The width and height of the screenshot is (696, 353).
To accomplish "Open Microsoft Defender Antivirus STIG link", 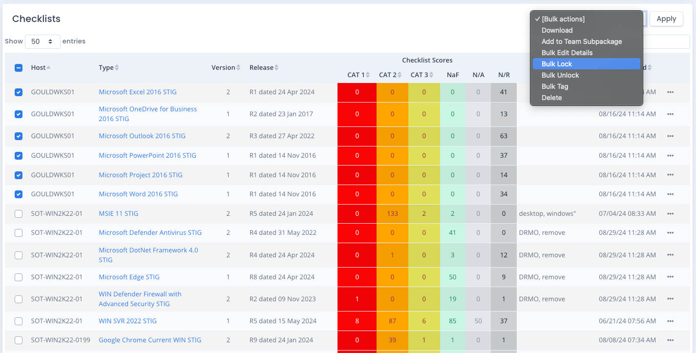I will (150, 232).
